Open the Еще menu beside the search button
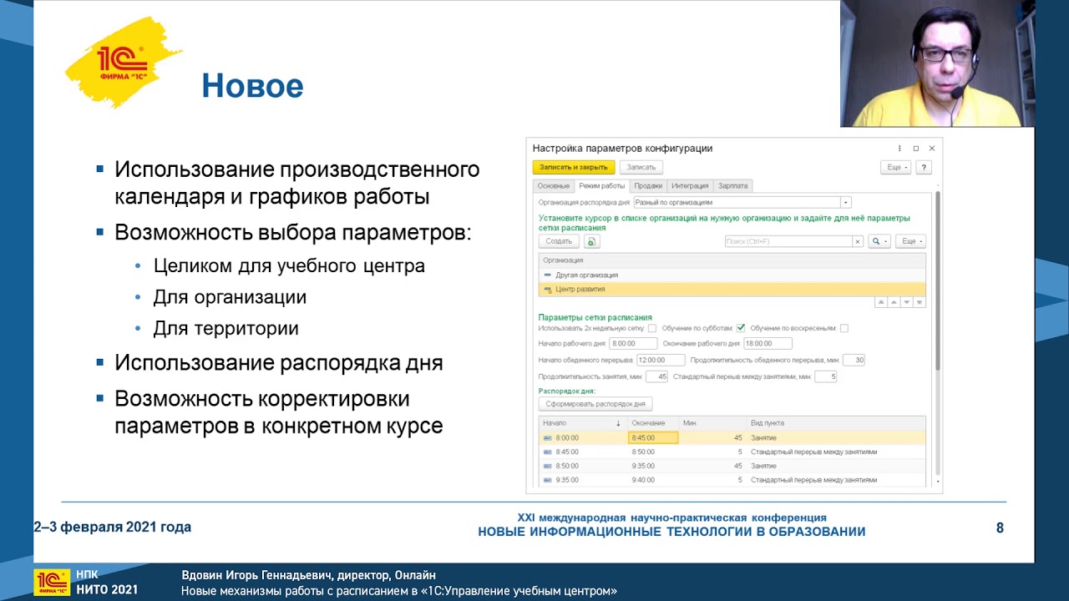Screen dimensions: 1069x601 click(x=910, y=241)
